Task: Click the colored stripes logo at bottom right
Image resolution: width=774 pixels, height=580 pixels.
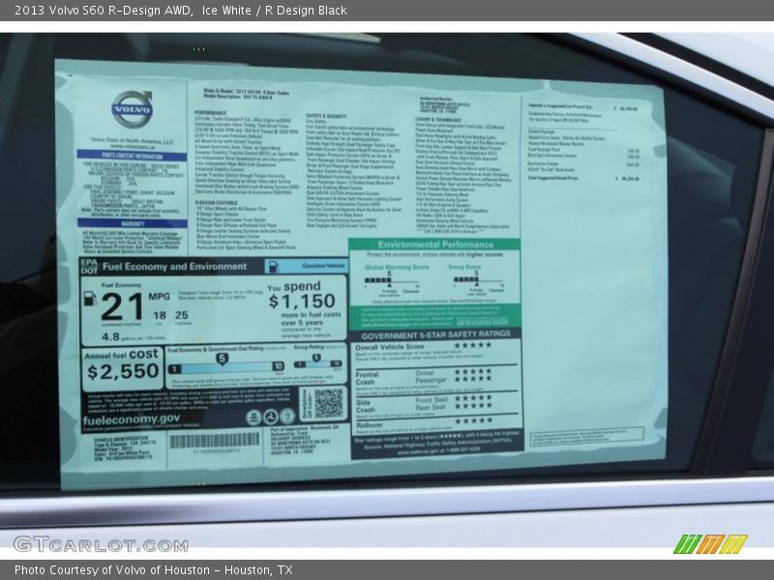Action: (710, 544)
